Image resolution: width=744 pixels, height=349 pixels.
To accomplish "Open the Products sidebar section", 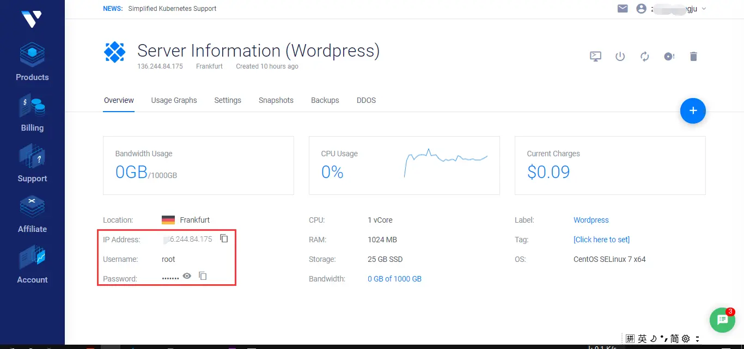I will pyautogui.click(x=32, y=62).
